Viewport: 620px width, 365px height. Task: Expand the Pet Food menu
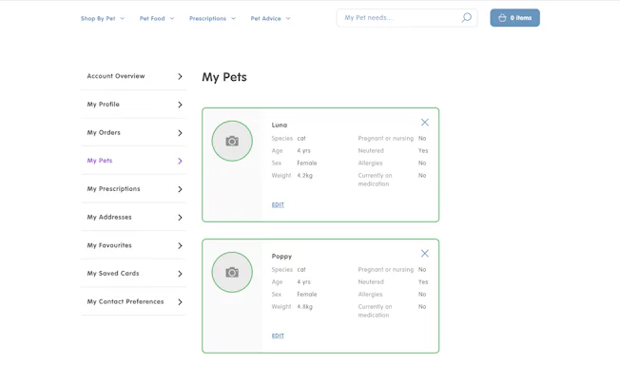(x=157, y=19)
